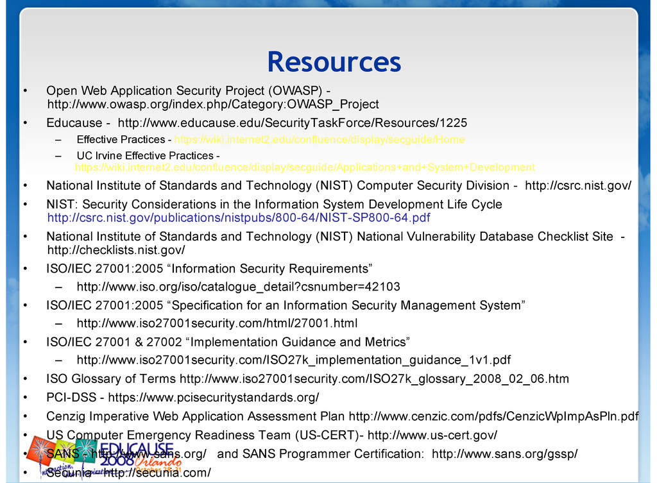Select 'NIST: Security Considerations in the Information System' line
657x483 pixels.
coord(274,205)
